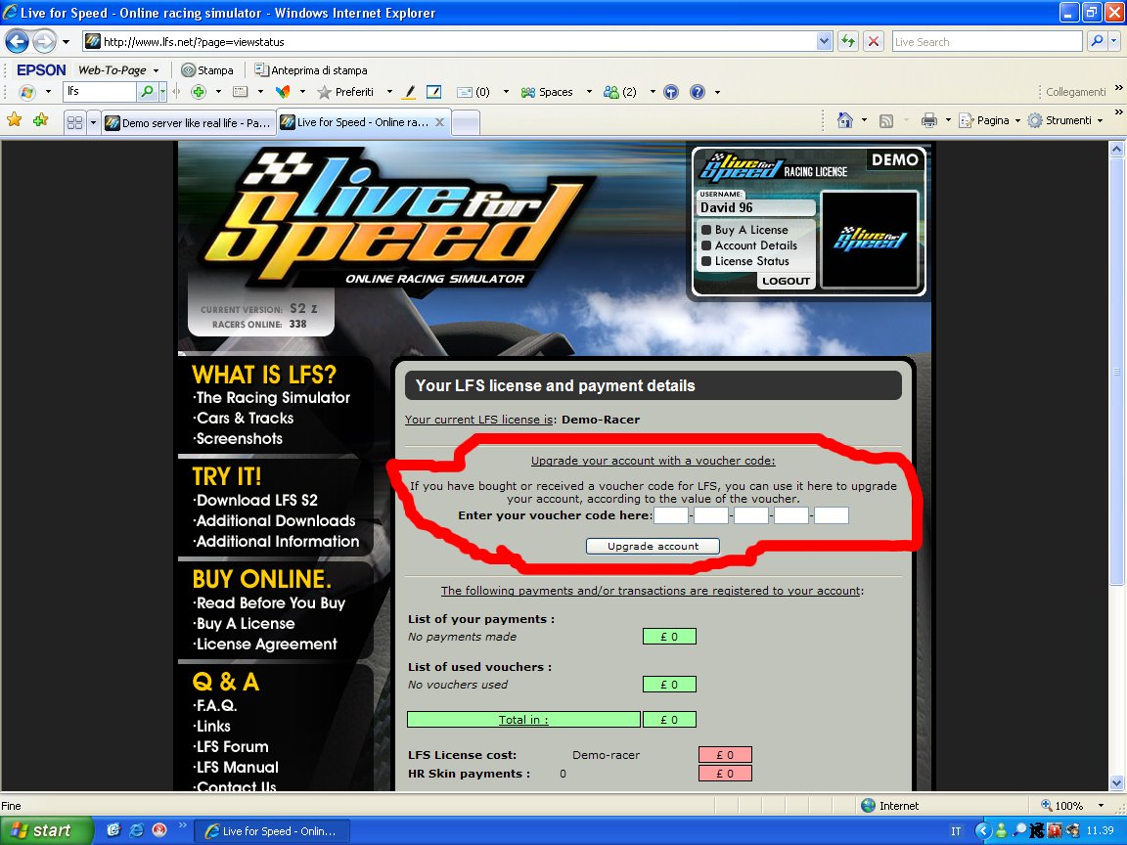The image size is (1127, 845).
Task: Print page with the printer icon
Action: coord(929,120)
